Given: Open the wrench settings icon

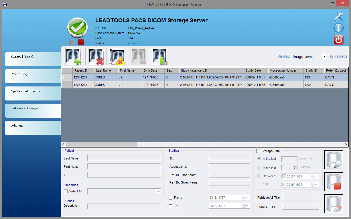Looking at the screenshot, I should (x=339, y=16).
